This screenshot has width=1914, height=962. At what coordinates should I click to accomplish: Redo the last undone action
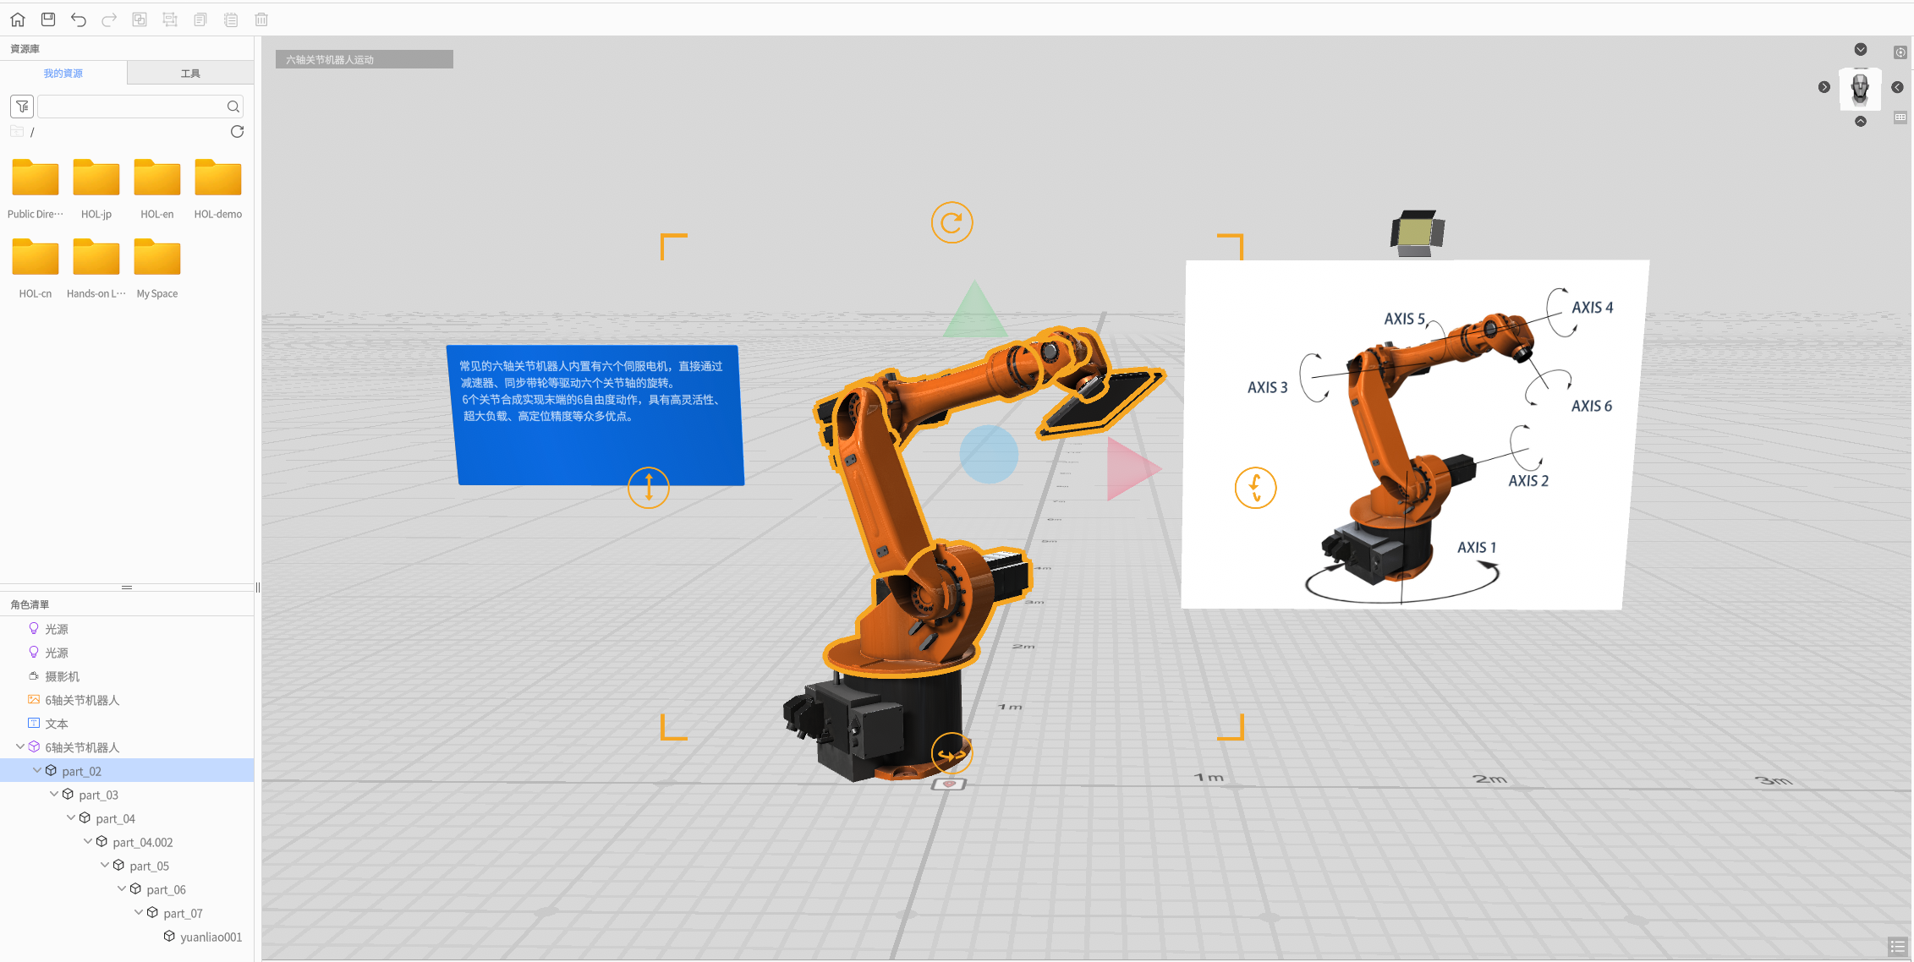[109, 19]
